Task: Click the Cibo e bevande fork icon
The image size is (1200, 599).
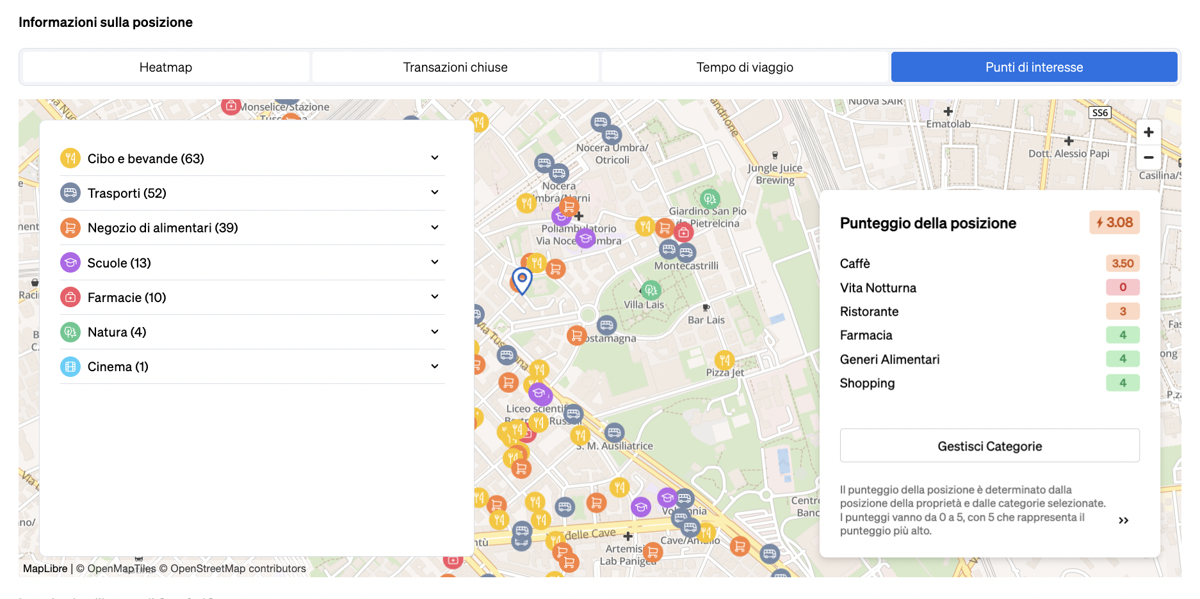Action: tap(70, 158)
